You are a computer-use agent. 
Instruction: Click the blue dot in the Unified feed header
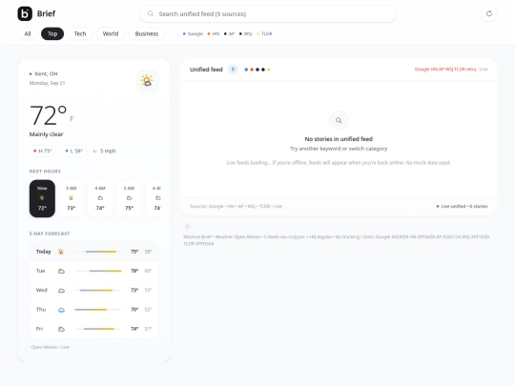coord(246,70)
